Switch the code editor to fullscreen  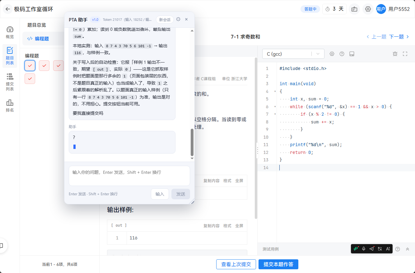click(x=405, y=54)
